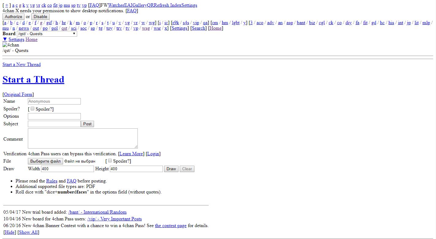436x239 pixels.
Task: Click the Draw Height input field
Action: 136,169
